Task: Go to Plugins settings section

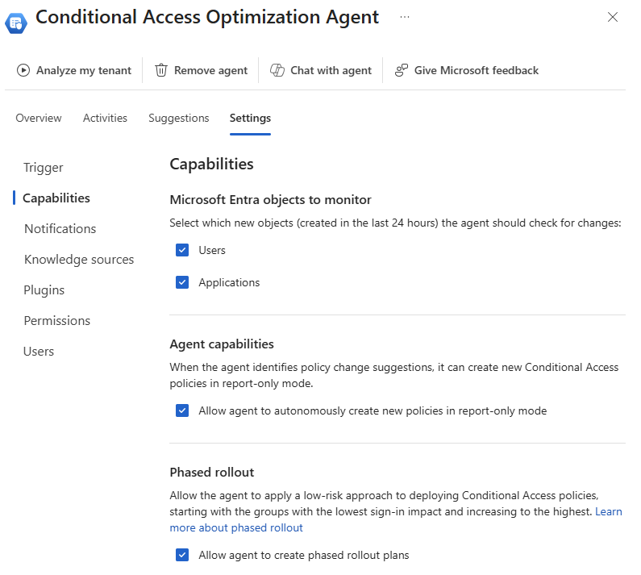Action: [44, 290]
